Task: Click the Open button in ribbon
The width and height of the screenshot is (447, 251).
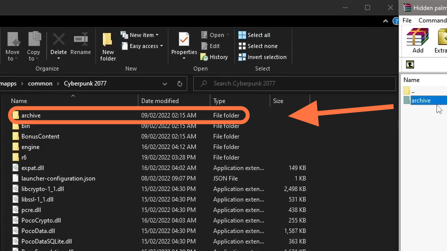Action: coord(215,35)
